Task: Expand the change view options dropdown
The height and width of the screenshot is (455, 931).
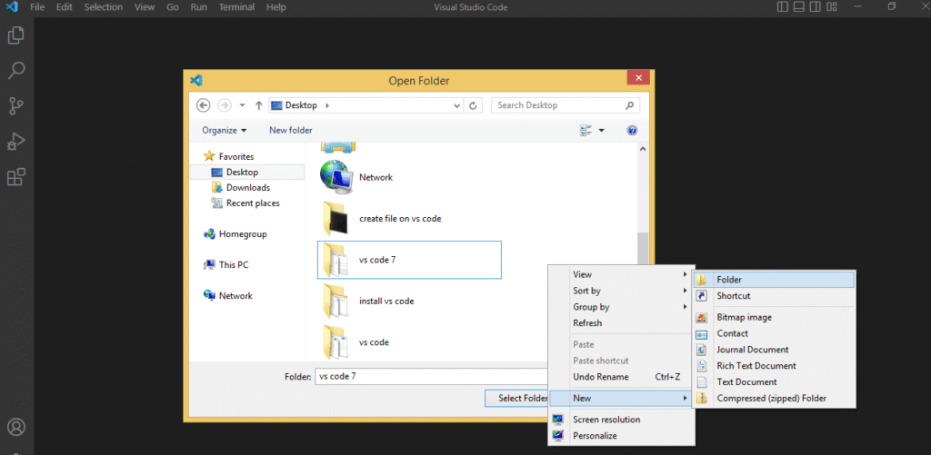Action: 602,131
